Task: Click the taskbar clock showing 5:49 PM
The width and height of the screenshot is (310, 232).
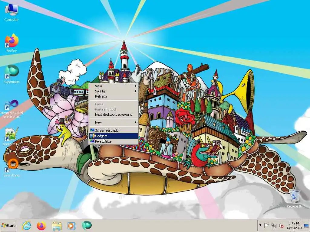Action: (x=294, y=225)
